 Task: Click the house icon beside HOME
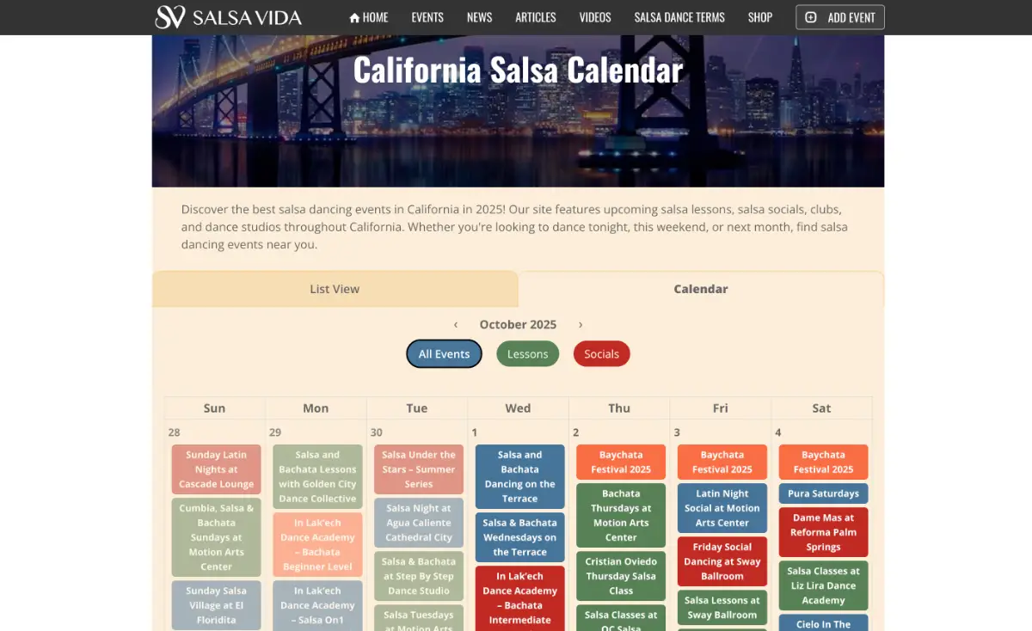point(353,16)
